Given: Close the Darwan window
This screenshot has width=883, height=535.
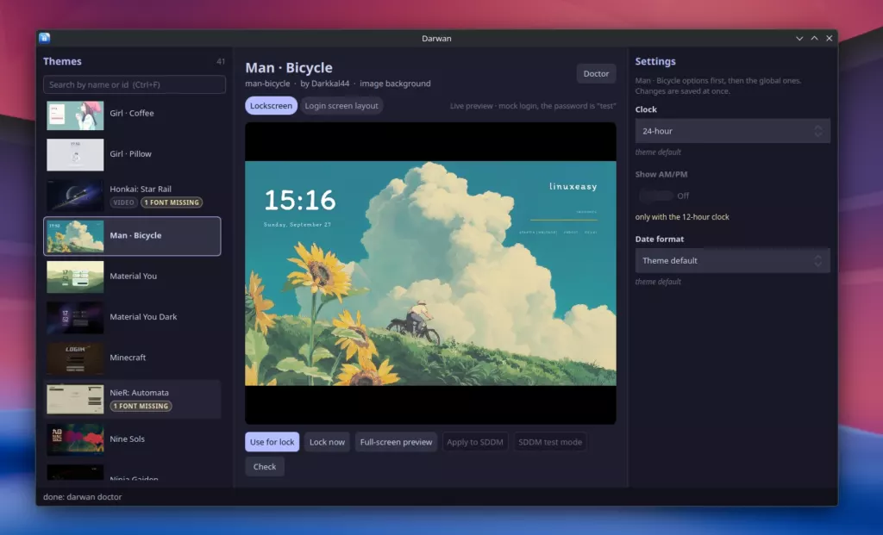Looking at the screenshot, I should (x=829, y=38).
